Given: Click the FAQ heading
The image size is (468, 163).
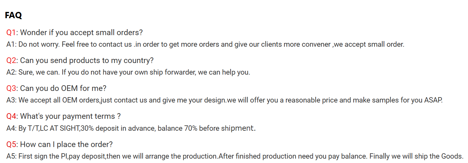Looking at the screenshot, I should (x=13, y=15).
